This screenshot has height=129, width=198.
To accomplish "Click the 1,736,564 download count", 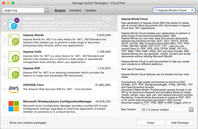I will [104, 52].
